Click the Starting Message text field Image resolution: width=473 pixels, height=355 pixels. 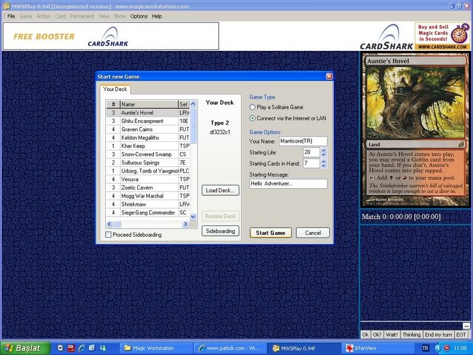(289, 183)
